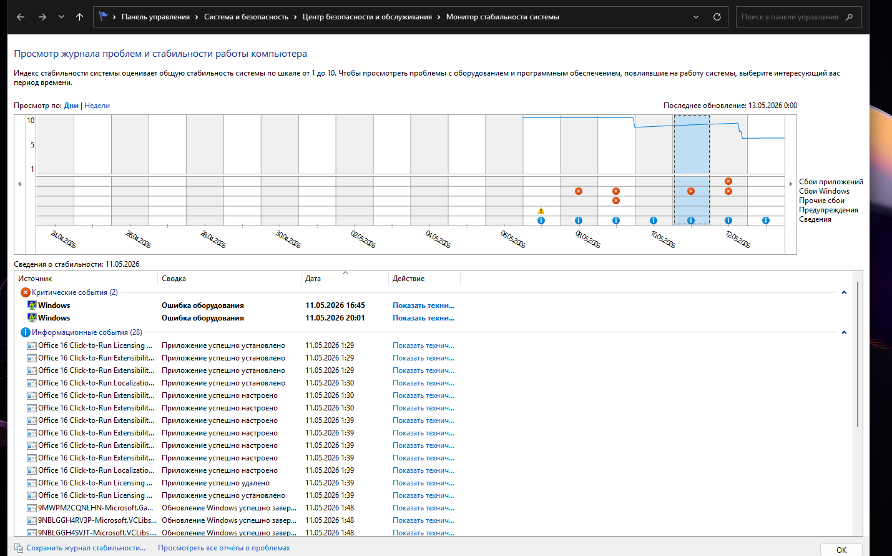This screenshot has width=892, height=556.
Task: Collapse the Информационные события group
Action: click(x=844, y=332)
